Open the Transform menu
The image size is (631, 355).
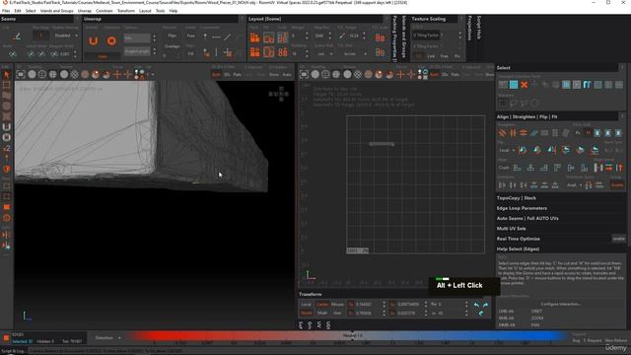126,11
